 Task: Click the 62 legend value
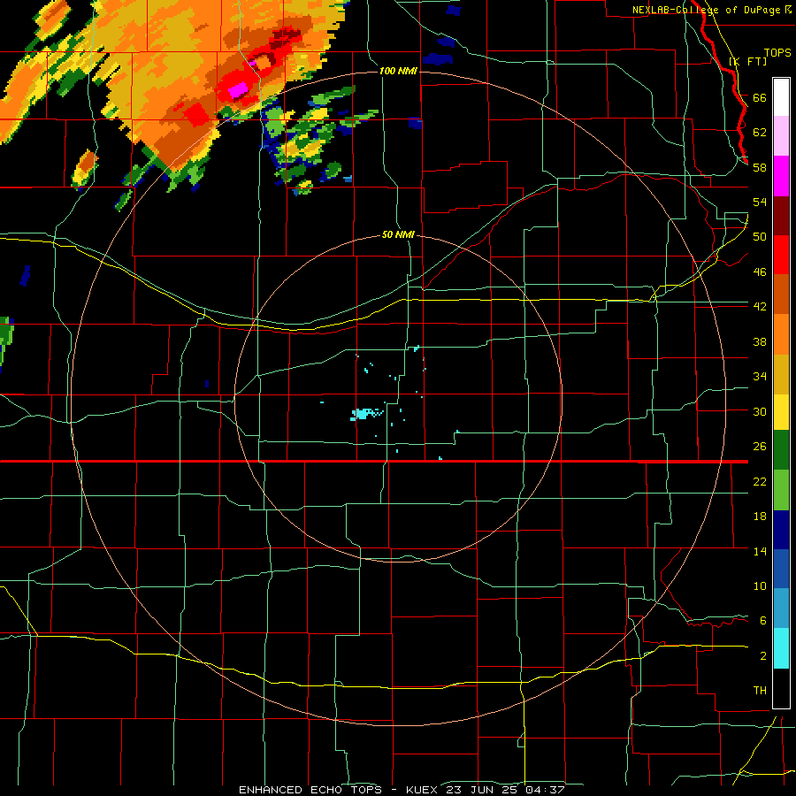tap(760, 133)
